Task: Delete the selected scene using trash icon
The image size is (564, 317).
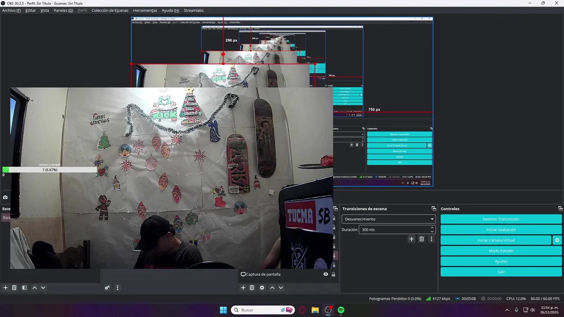Action: (x=14, y=288)
